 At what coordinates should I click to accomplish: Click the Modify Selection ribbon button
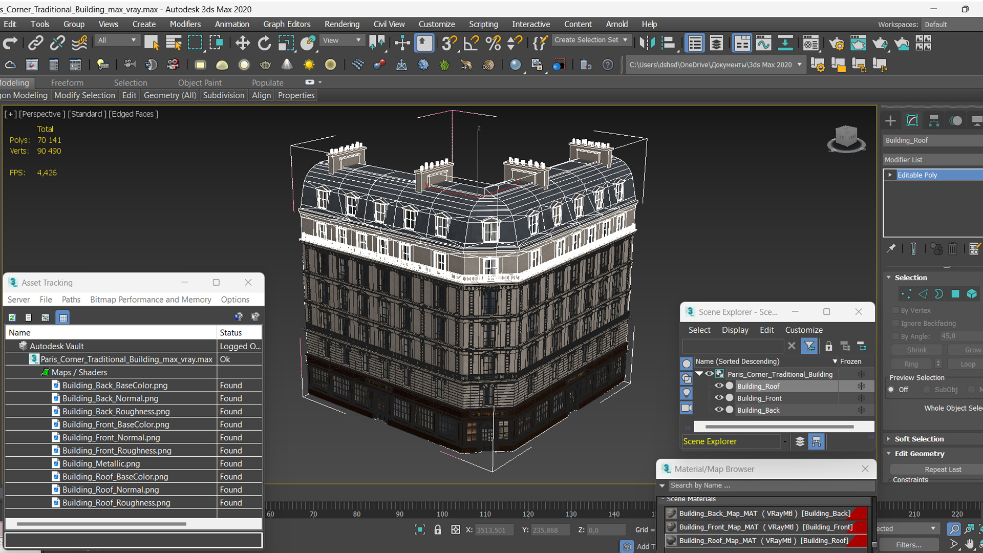(84, 95)
